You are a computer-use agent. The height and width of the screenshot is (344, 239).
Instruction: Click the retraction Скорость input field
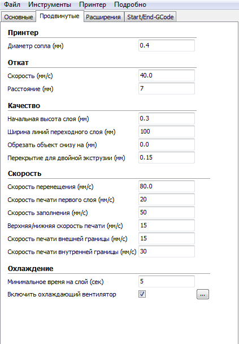click(x=167, y=76)
